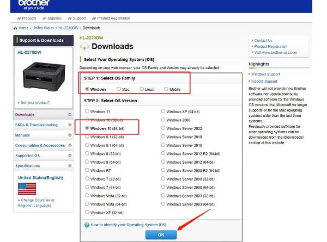The image size is (327, 242).
Task: Select Windows Server 2019 radio button
Action: coord(163,136)
